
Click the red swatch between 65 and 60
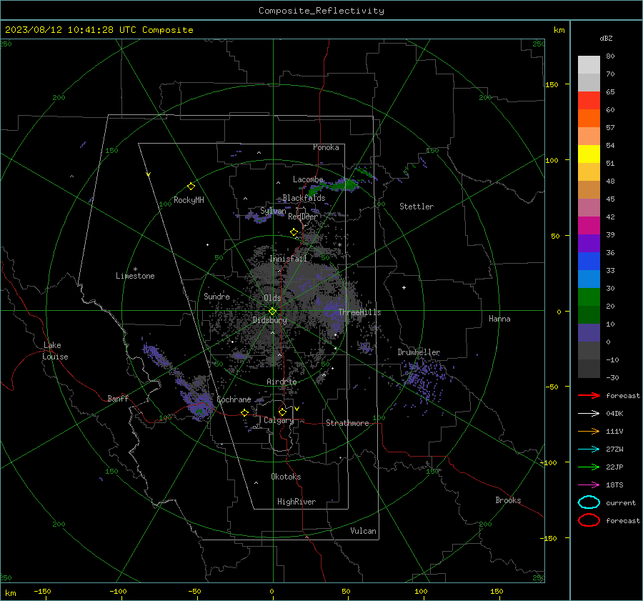(x=589, y=101)
